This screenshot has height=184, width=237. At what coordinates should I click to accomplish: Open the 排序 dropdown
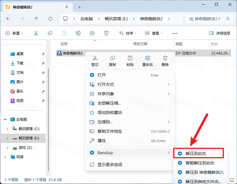tap(127, 33)
